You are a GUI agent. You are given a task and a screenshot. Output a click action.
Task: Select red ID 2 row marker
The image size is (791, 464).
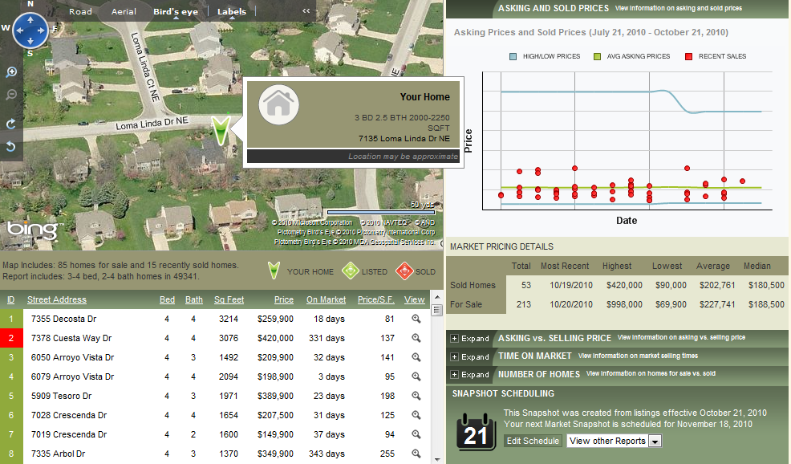(x=11, y=338)
